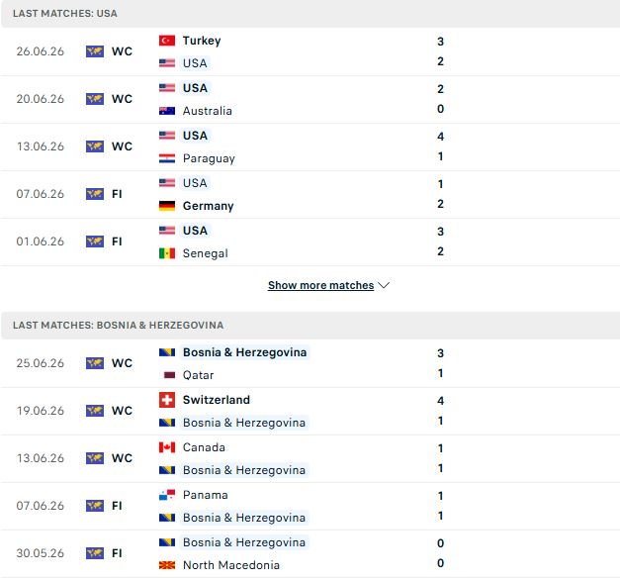Click the Canada flag icon
620x580 pixels.
167,447
